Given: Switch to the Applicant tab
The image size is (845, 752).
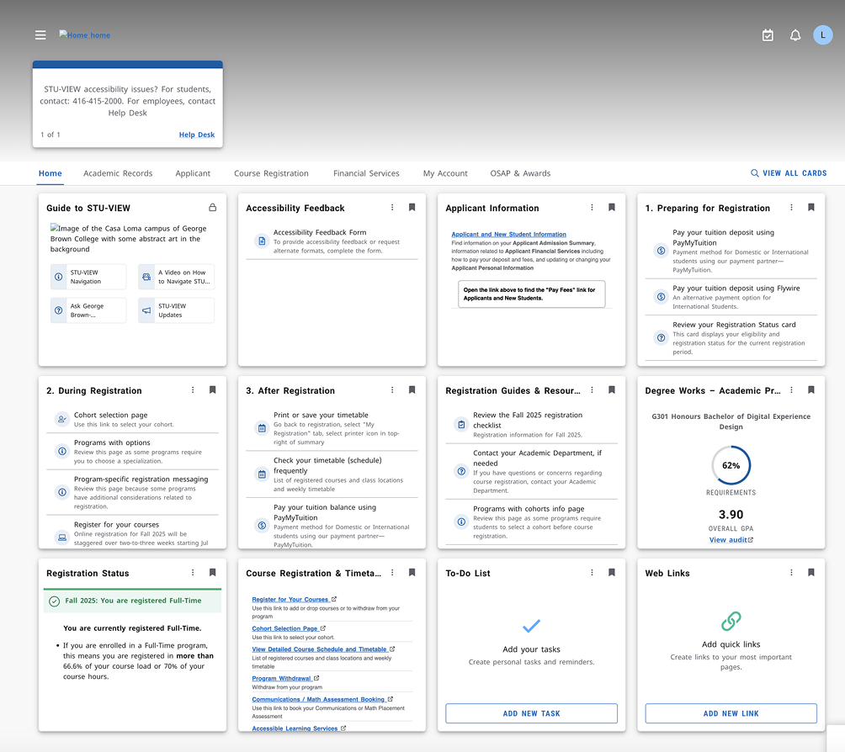Looking at the screenshot, I should point(193,173).
